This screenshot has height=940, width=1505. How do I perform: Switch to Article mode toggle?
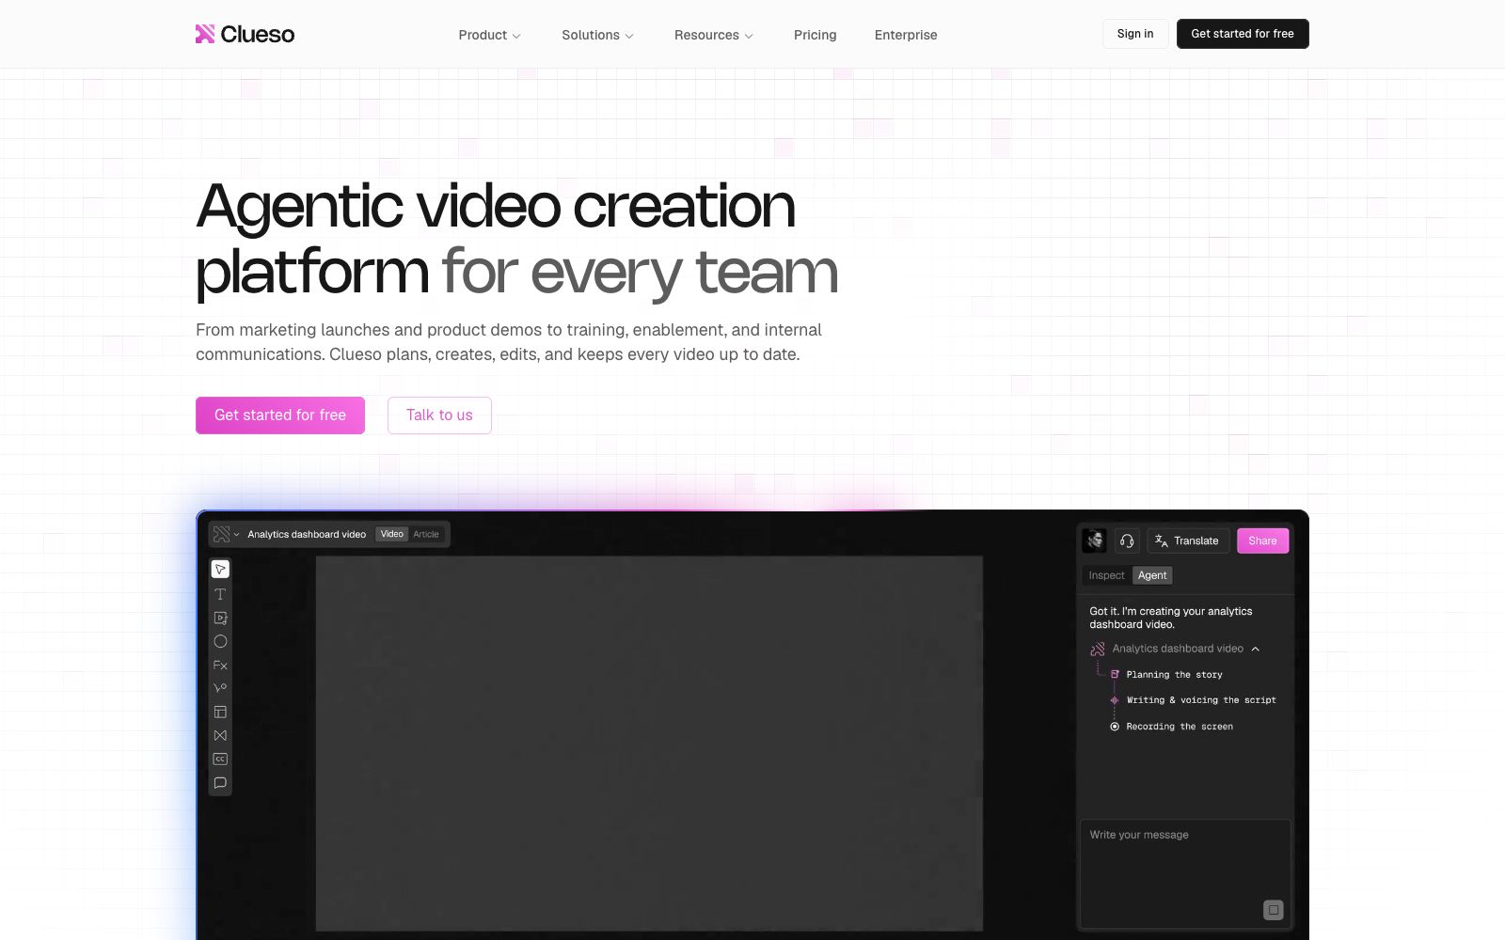[426, 534]
